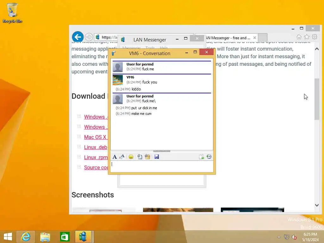Click the download icon beside Mac OS X
324x243 pixels.
(x=79, y=136)
